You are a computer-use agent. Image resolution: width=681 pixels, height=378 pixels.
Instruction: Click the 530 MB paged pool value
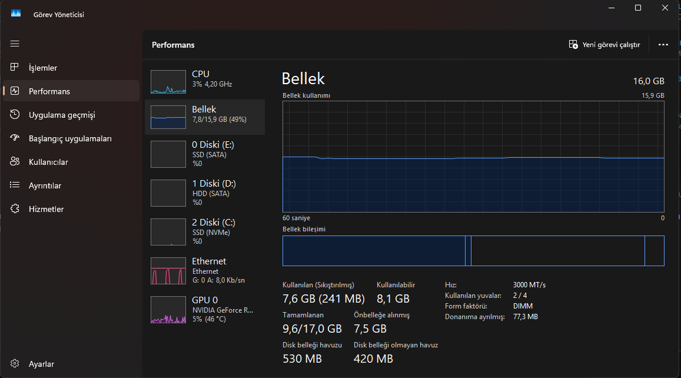[303, 359]
